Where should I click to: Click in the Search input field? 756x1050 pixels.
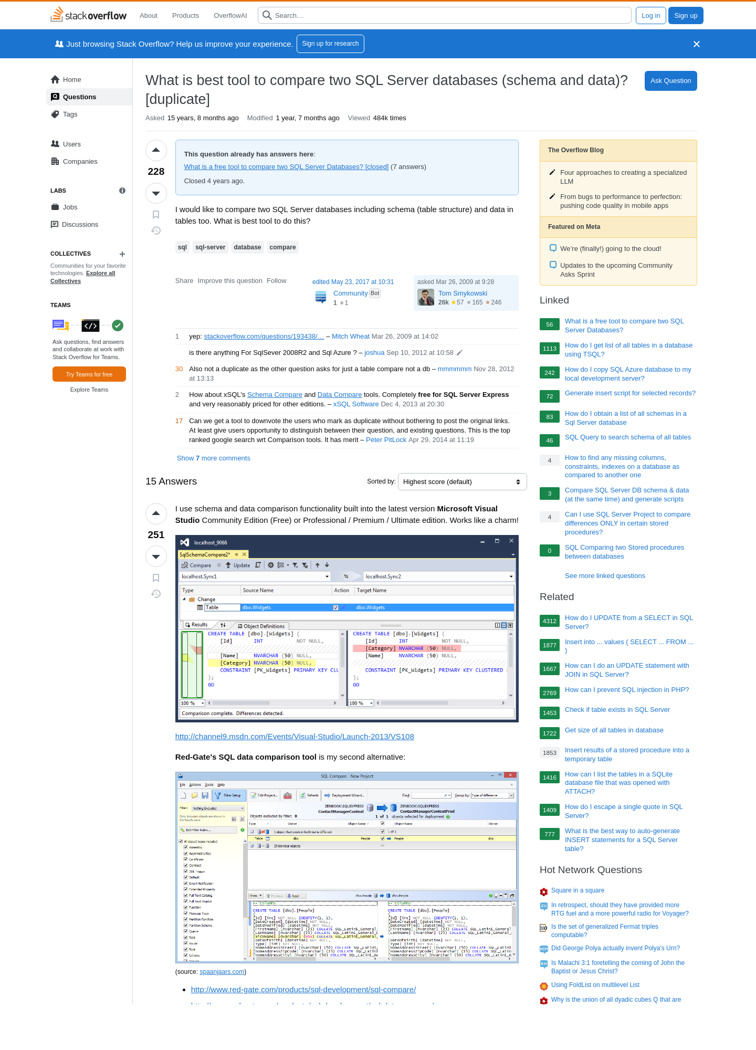pos(444,15)
